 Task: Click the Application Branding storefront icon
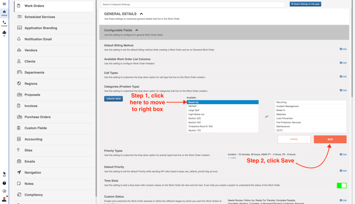(x=20, y=28)
